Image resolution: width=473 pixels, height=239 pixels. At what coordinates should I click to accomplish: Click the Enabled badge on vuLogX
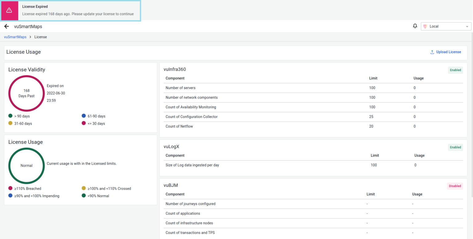point(455,147)
